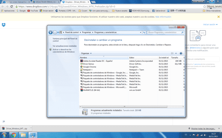The width and height of the screenshot is (222, 138).
Task: Click the Dropbox logo on the page
Action: [4, 25]
